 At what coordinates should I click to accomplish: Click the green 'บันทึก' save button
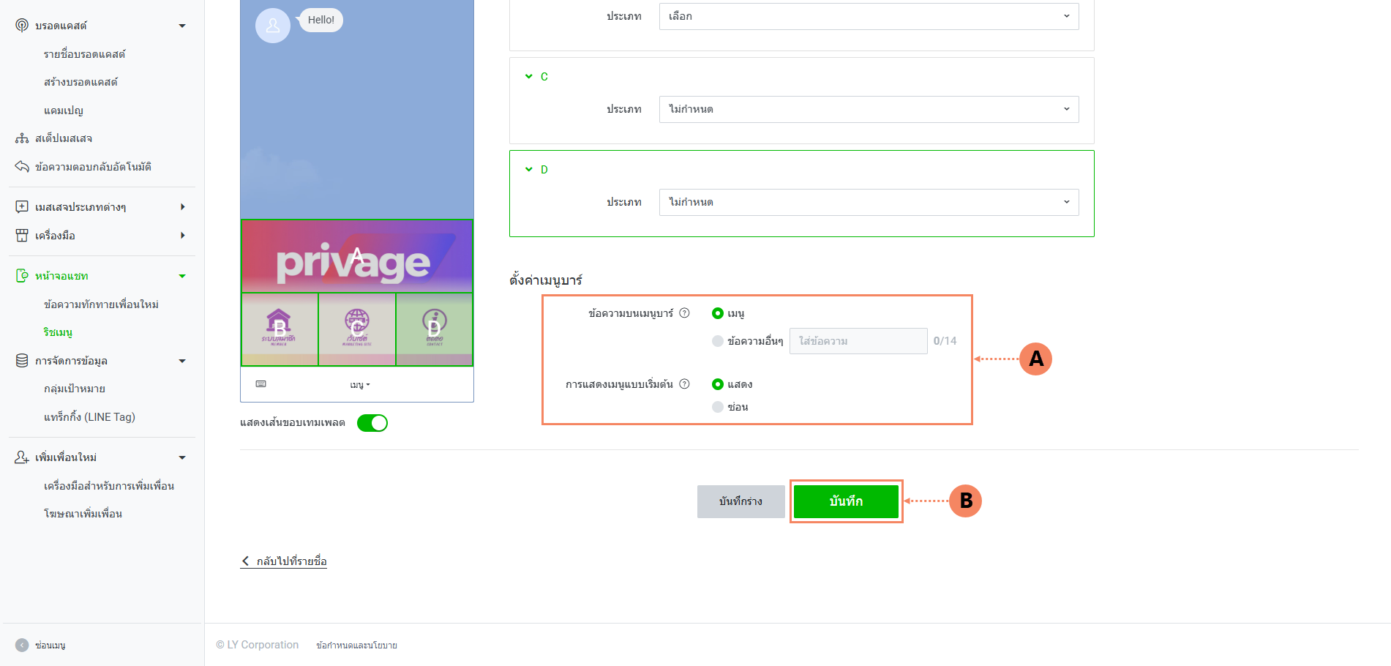846,501
